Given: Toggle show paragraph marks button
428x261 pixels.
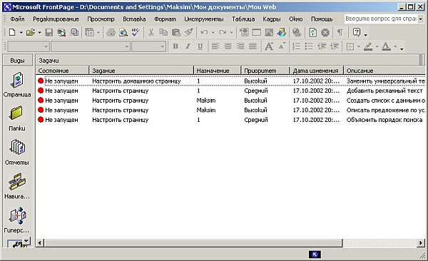Looking at the screenshot, I should tap(340, 33).
